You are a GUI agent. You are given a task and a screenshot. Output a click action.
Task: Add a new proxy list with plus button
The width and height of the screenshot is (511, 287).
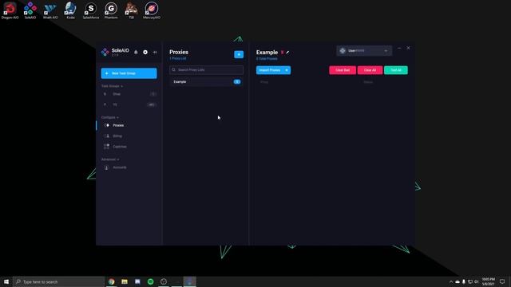pyautogui.click(x=239, y=54)
